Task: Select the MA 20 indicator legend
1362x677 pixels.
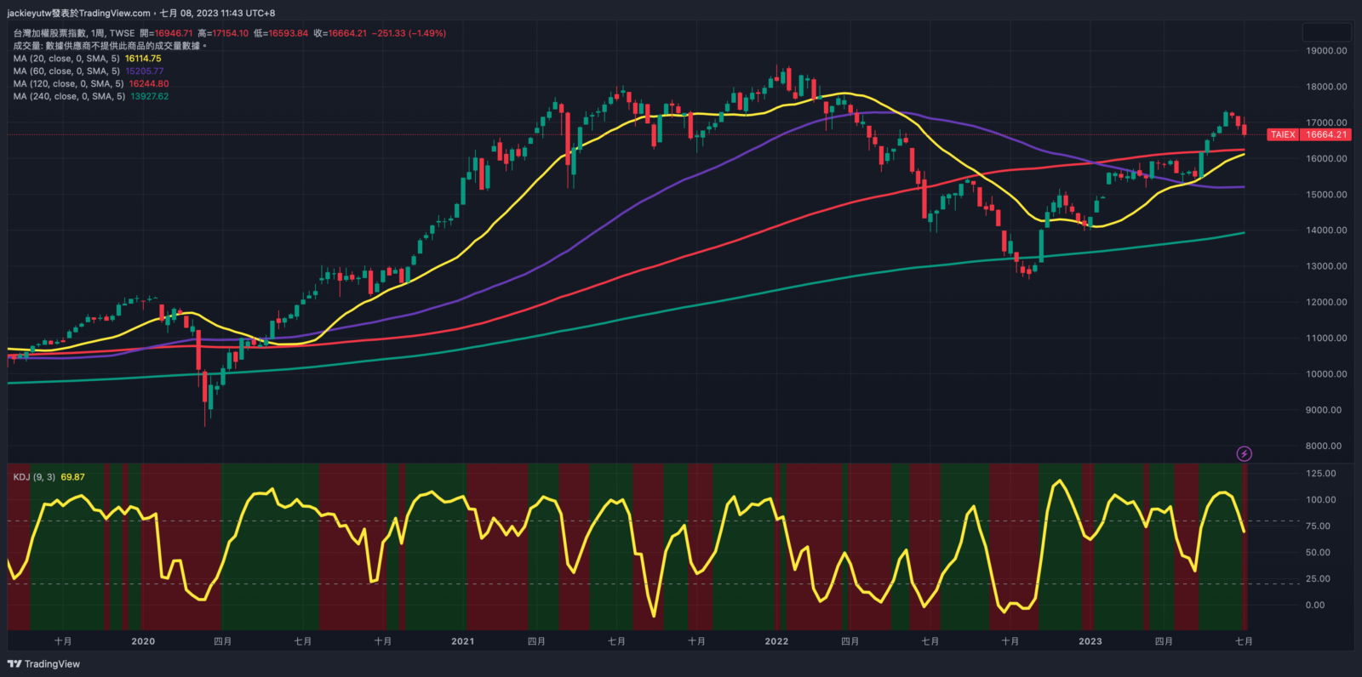Action: [66, 59]
